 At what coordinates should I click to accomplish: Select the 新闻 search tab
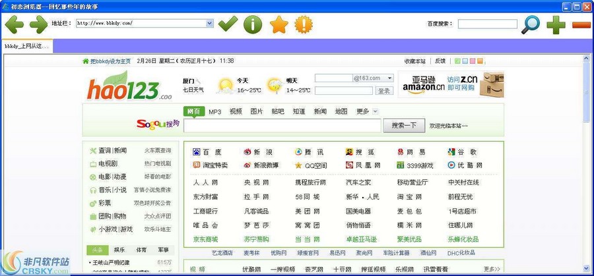(x=320, y=111)
